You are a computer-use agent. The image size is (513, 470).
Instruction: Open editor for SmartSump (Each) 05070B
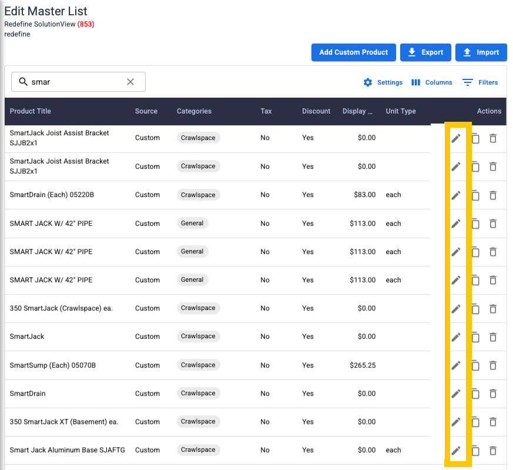coord(455,365)
